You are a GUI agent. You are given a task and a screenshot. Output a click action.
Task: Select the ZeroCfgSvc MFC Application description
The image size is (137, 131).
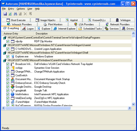point(49,98)
